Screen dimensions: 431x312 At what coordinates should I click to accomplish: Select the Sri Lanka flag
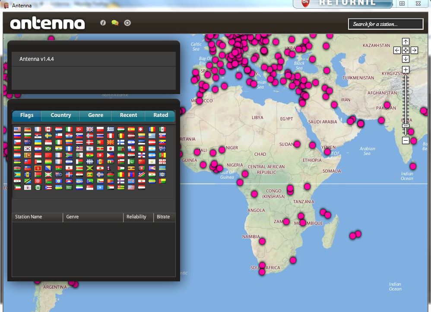click(28, 155)
